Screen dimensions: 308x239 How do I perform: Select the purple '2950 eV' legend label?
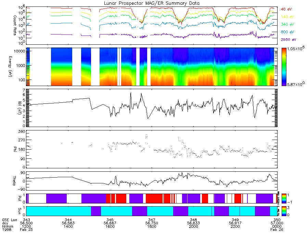pos(288,40)
